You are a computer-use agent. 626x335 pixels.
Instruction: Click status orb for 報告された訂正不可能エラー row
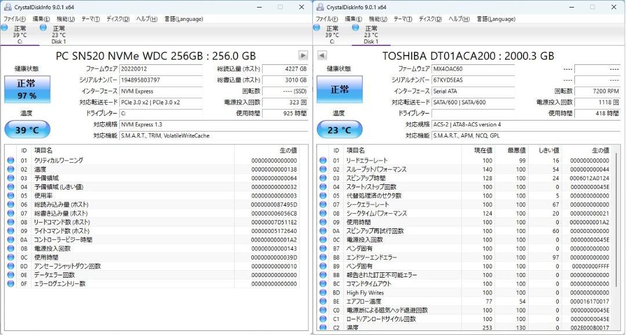(x=323, y=275)
